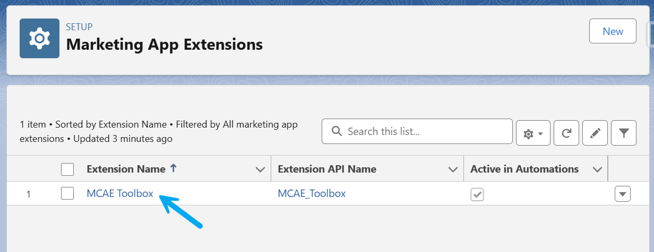The image size is (654, 252).
Task: Open the MCAE Toolbox extension link
Action: tap(120, 193)
